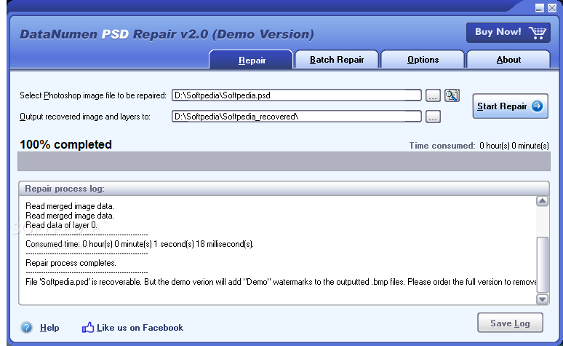563x346 pixels.
Task: Open the Batch Repair tab
Action: [x=337, y=60]
